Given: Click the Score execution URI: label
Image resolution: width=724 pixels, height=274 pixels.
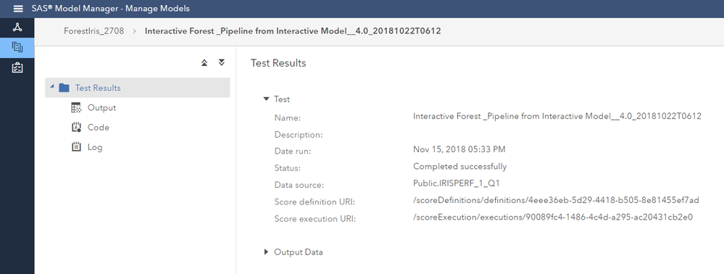Looking at the screenshot, I should click(315, 219).
